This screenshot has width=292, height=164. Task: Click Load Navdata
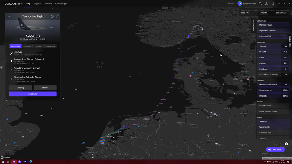point(273,106)
